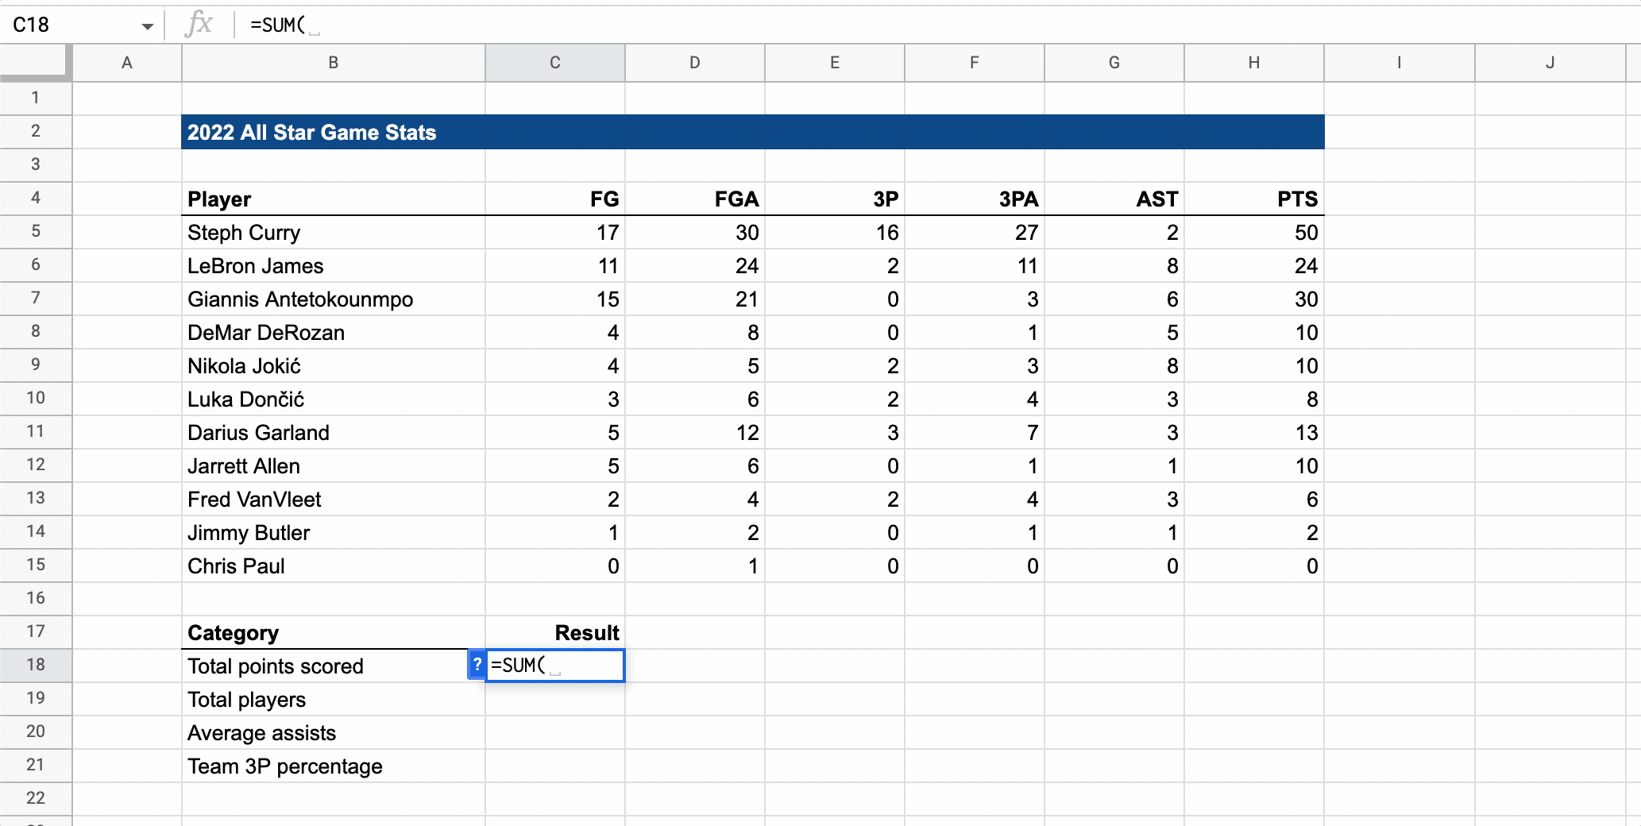Select column C header
The width and height of the screenshot is (1641, 826).
(554, 63)
